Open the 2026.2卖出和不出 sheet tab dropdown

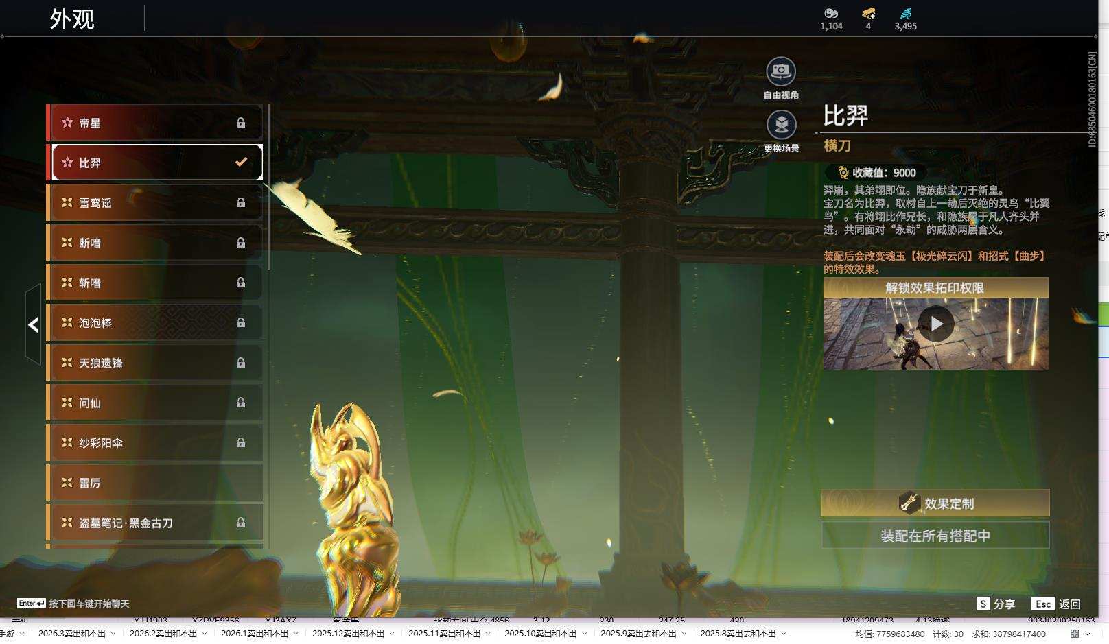pos(204,634)
